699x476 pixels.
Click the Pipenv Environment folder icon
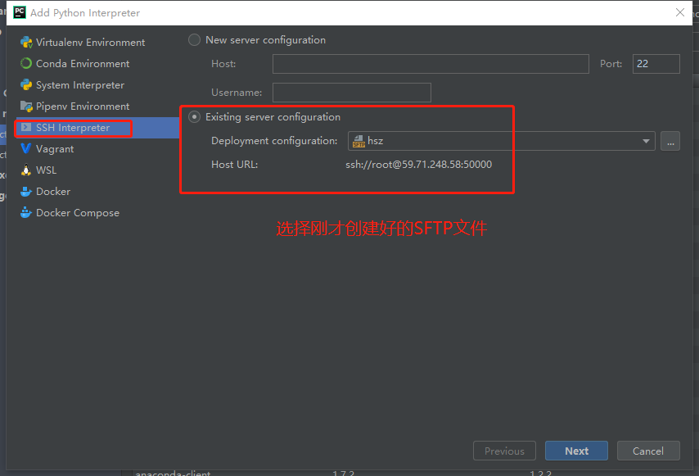26,107
